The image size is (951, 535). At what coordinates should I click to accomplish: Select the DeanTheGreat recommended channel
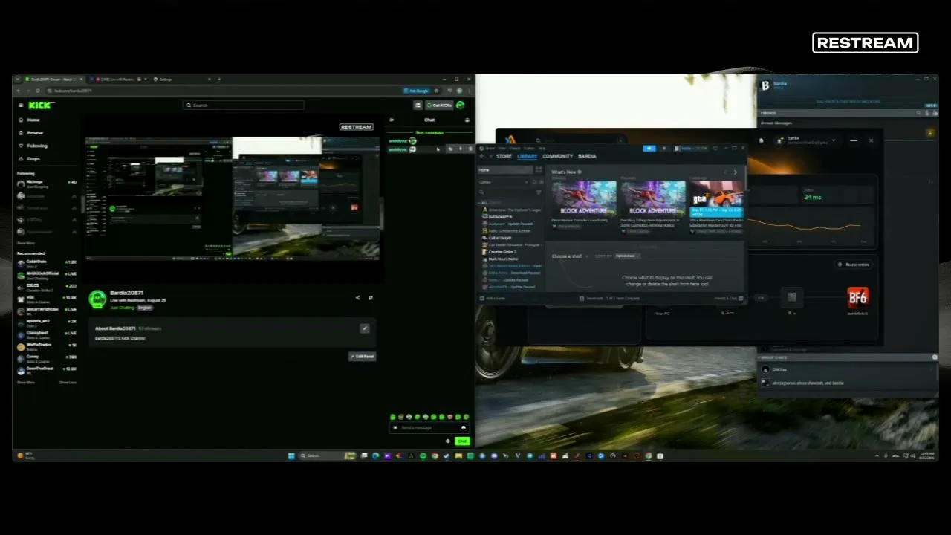[x=48, y=370]
